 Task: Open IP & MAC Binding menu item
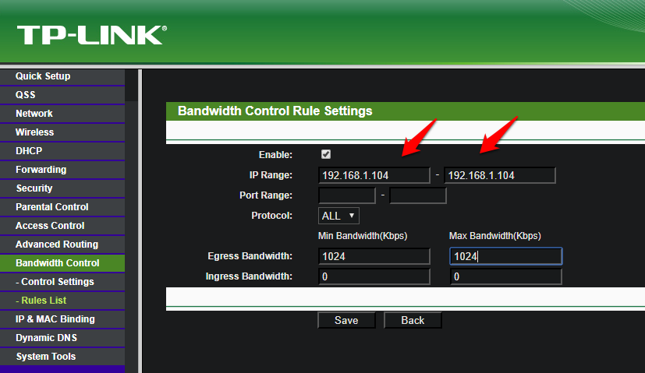coord(62,319)
